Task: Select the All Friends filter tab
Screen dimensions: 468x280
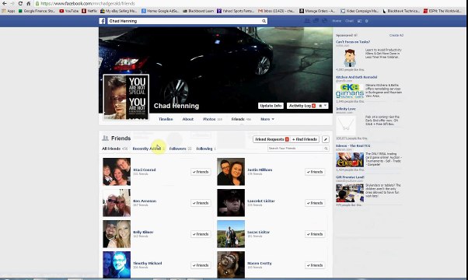Action: coord(114,149)
